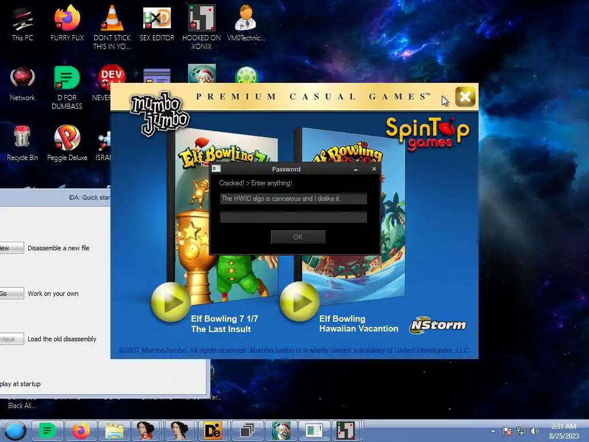
Task: Open the volume speaker tray icon
Action: tap(534, 431)
